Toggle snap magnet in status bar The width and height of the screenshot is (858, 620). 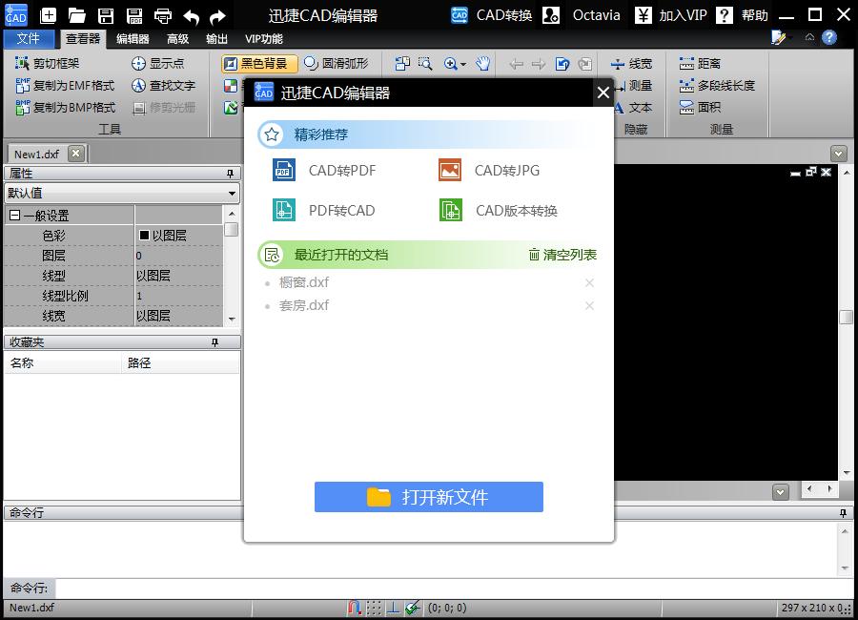(x=354, y=608)
